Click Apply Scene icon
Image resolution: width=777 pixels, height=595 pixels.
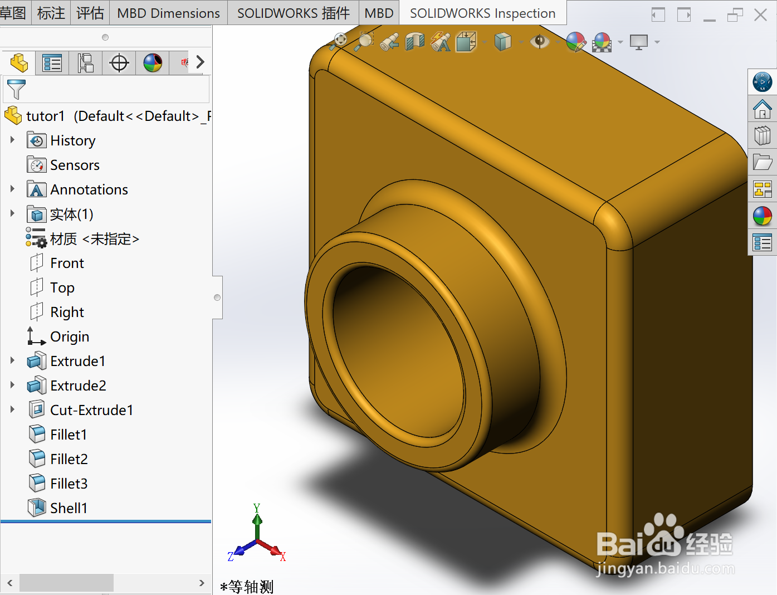[602, 42]
